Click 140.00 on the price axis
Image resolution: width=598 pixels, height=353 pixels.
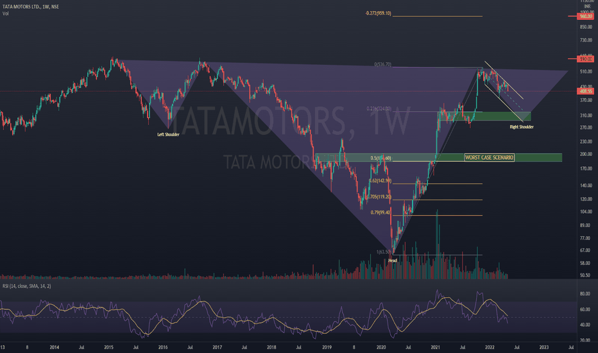pyautogui.click(x=586, y=185)
